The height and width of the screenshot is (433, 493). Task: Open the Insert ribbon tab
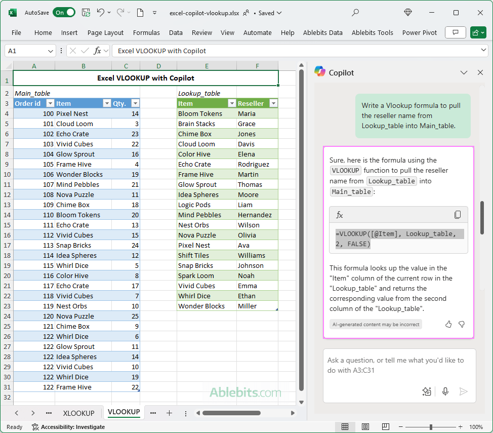[69, 33]
